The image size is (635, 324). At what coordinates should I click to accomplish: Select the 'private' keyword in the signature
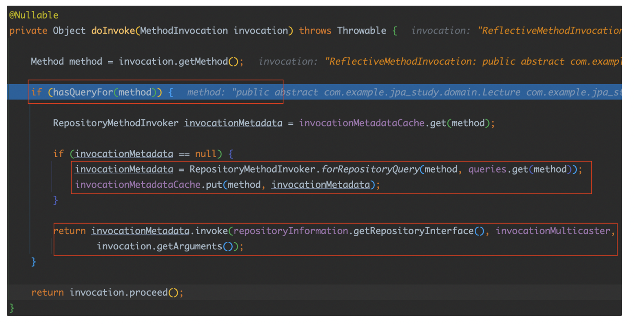point(28,31)
